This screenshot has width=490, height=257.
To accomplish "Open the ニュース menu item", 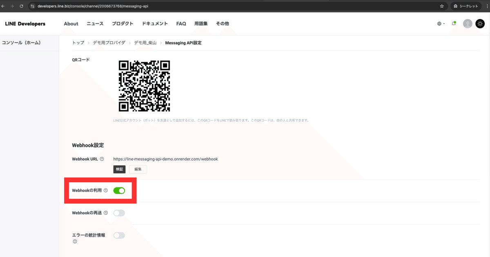I will [95, 24].
